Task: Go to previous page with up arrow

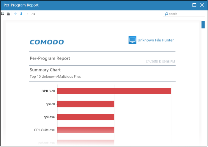Action: 15,14
